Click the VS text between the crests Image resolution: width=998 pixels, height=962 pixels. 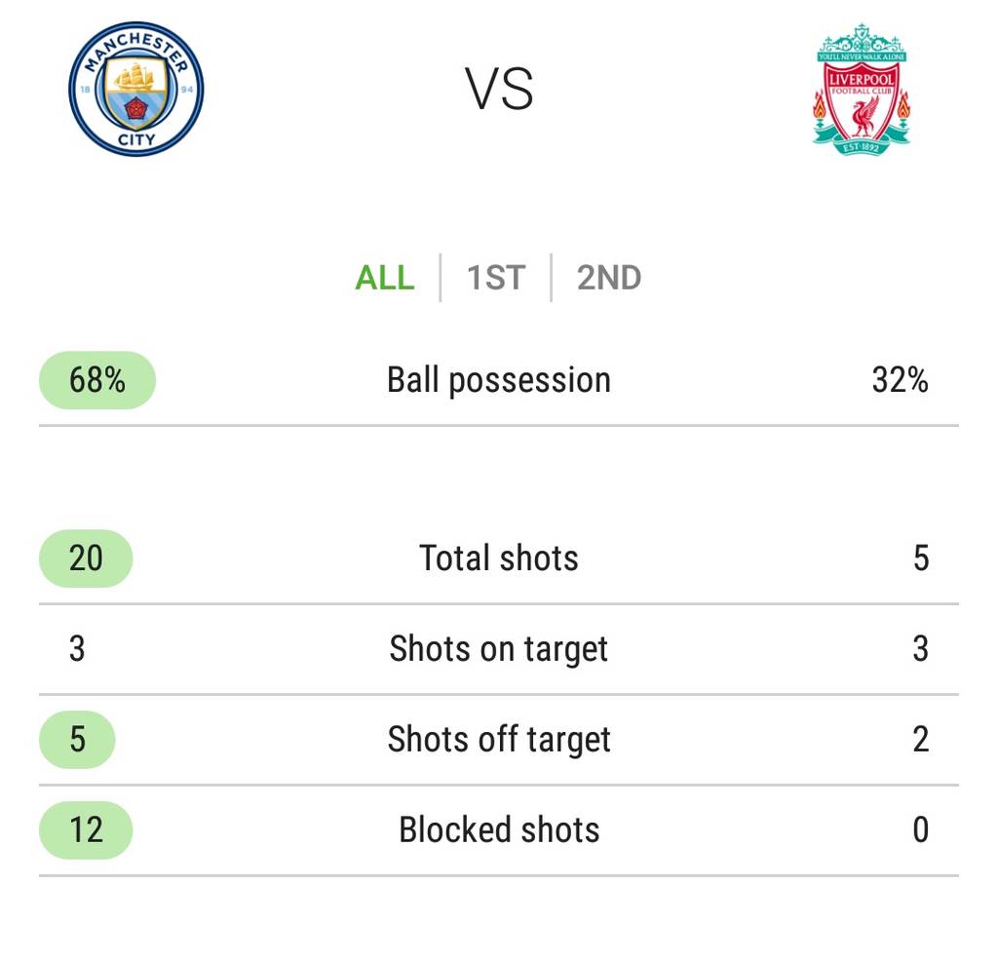click(x=499, y=90)
